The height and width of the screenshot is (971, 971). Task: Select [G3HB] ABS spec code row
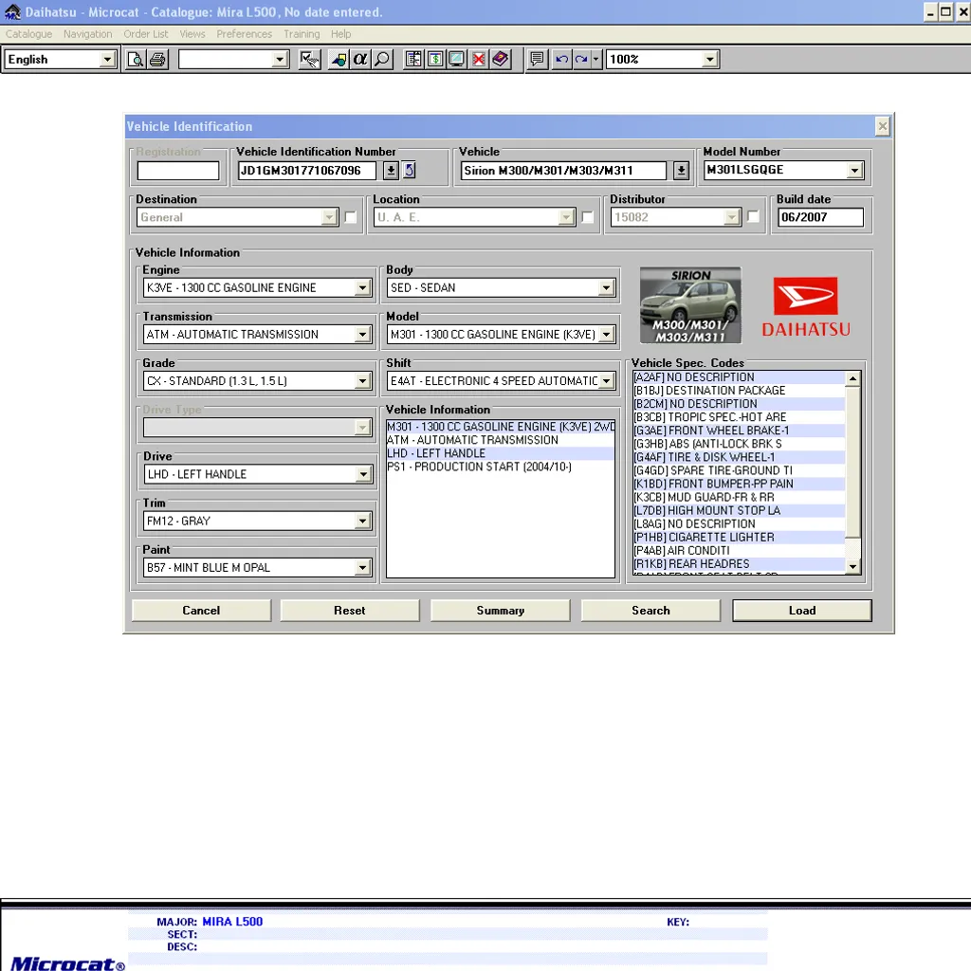[x=739, y=444]
